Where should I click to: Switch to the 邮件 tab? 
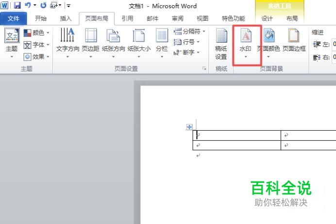[x=152, y=18]
